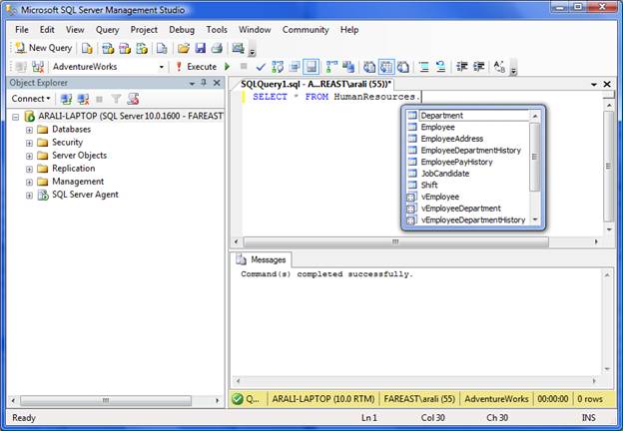The image size is (623, 431).
Task: Expand the Databases folder
Action: pyautogui.click(x=29, y=130)
